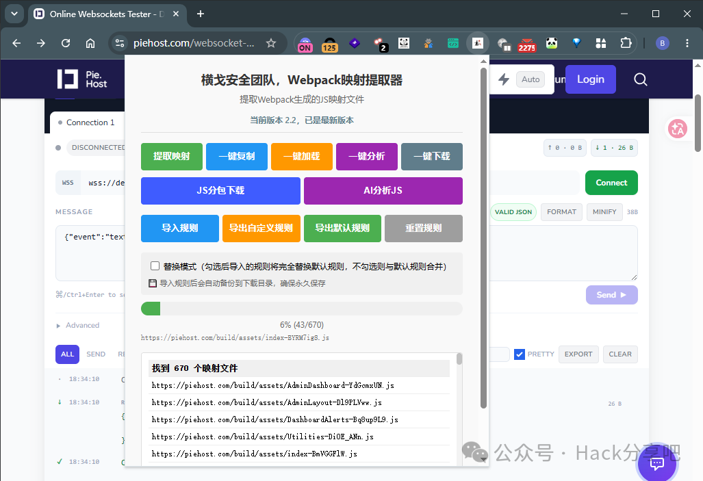Click the search magnifier on PieHost header

(x=640, y=79)
